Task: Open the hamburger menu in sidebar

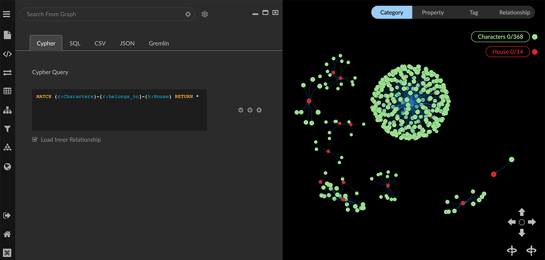Action: 7,14
